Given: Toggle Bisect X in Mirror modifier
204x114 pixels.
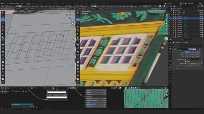Looking at the screenshot, I should click(x=187, y=54).
